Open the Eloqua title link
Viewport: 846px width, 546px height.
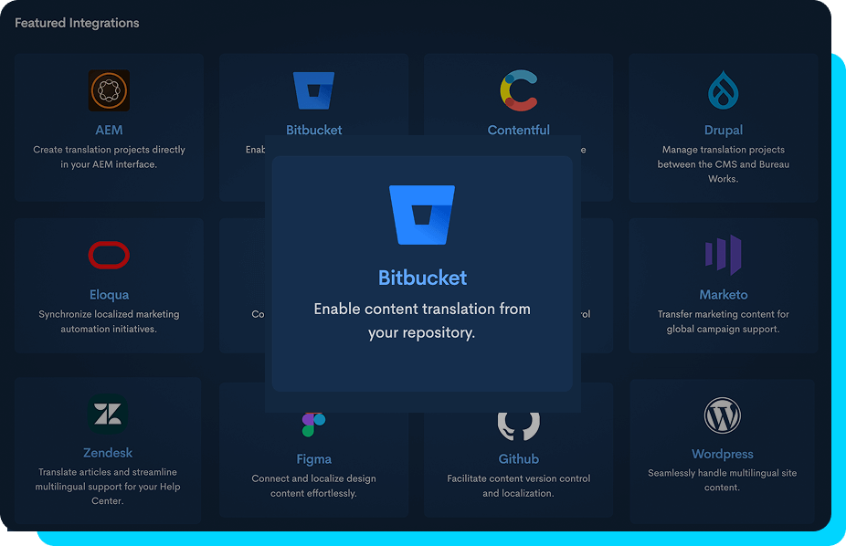109,295
